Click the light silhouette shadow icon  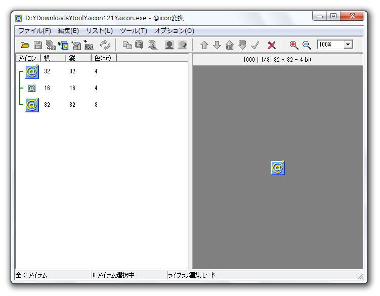[x=182, y=45]
